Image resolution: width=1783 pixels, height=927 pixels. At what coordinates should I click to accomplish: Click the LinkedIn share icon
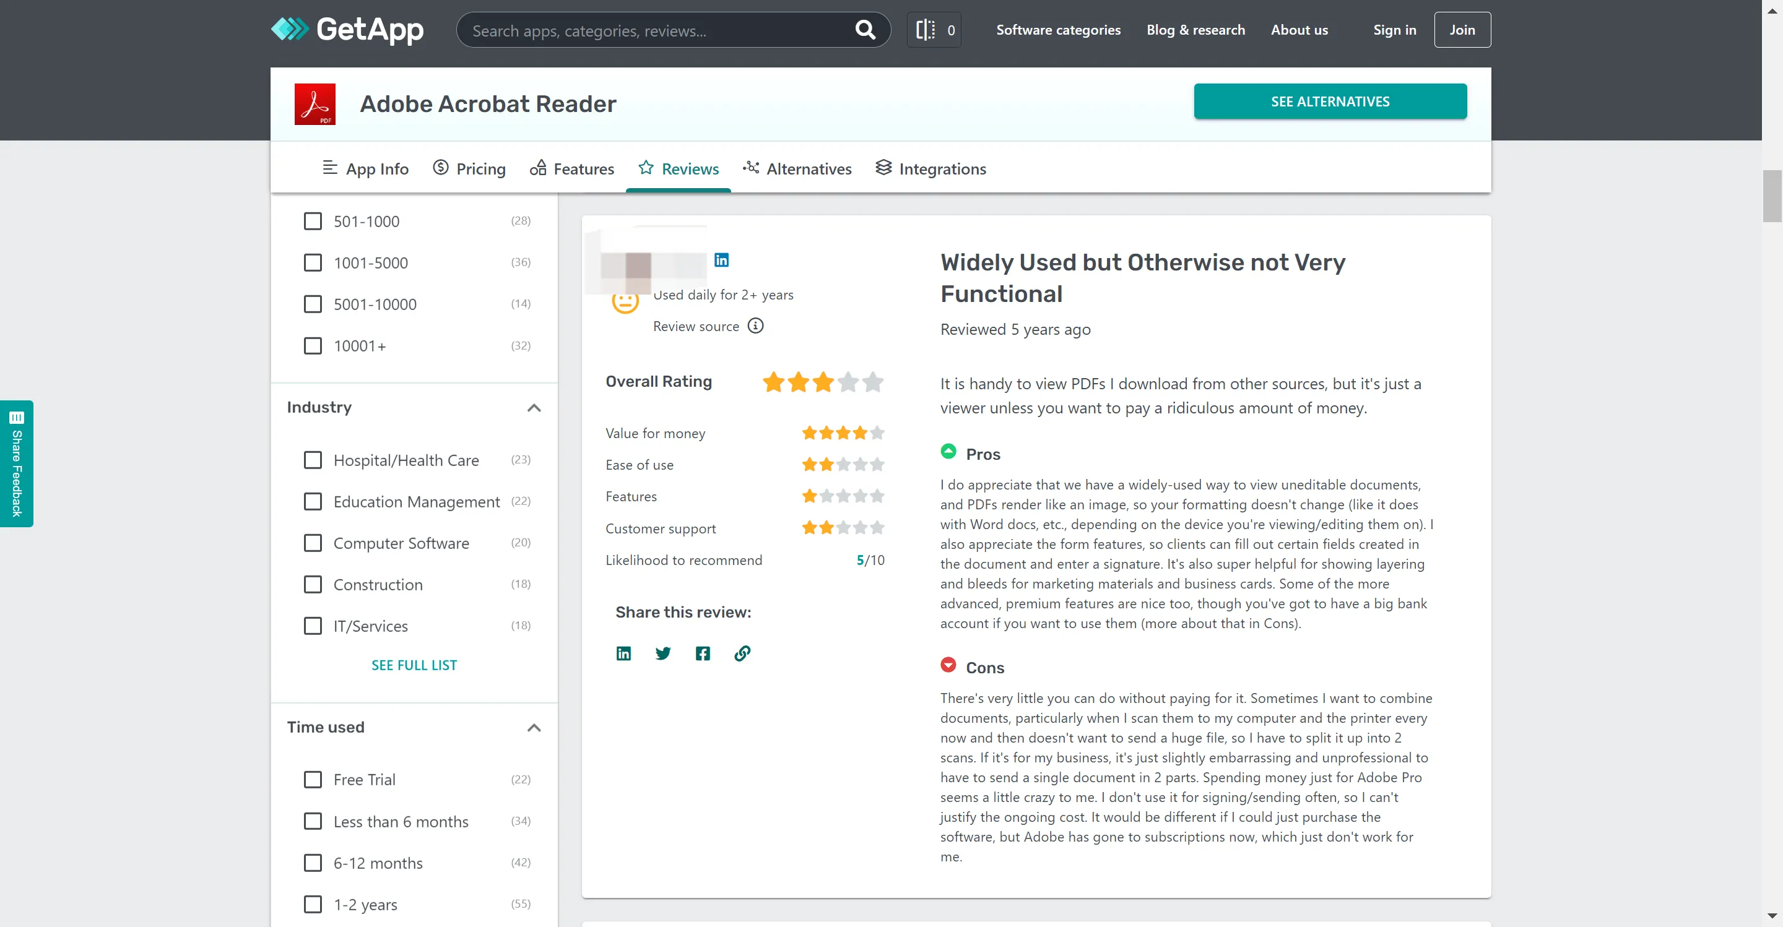[x=624, y=652]
